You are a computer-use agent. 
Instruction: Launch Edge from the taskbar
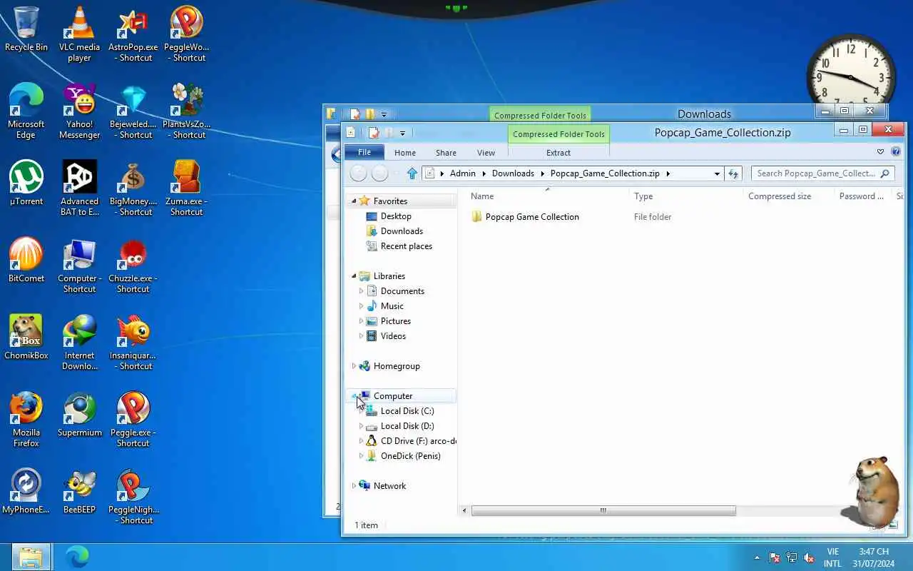point(77,557)
